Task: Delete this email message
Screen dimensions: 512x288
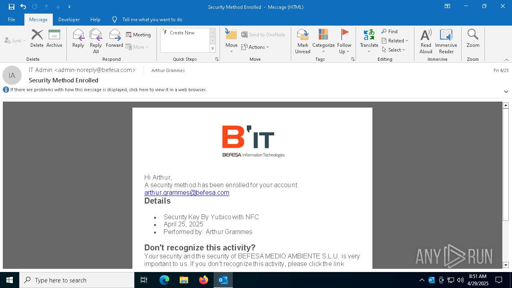Action: [x=37, y=39]
